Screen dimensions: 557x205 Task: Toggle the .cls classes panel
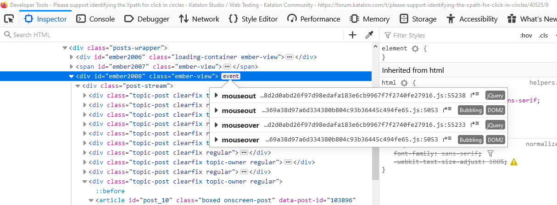[543, 35]
